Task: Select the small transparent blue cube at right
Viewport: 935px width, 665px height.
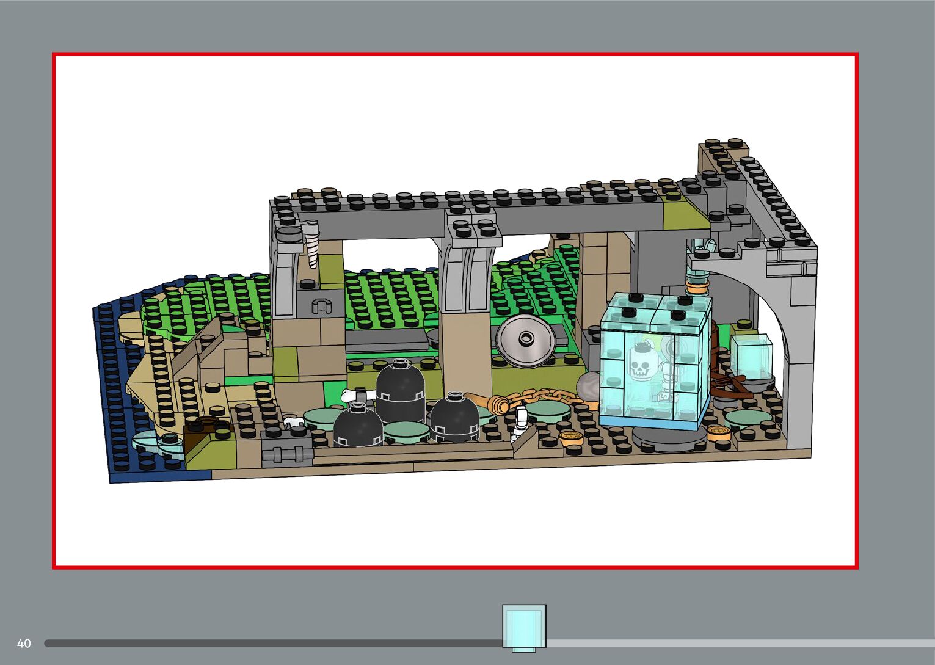Action: (x=751, y=355)
